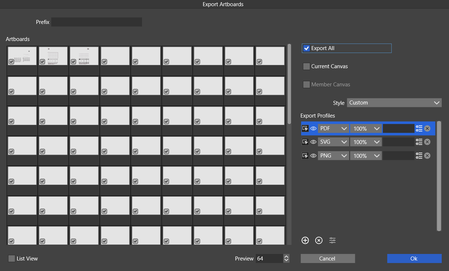Open export profile settings sliders icon
The height and width of the screenshot is (271, 449).
[332, 240]
